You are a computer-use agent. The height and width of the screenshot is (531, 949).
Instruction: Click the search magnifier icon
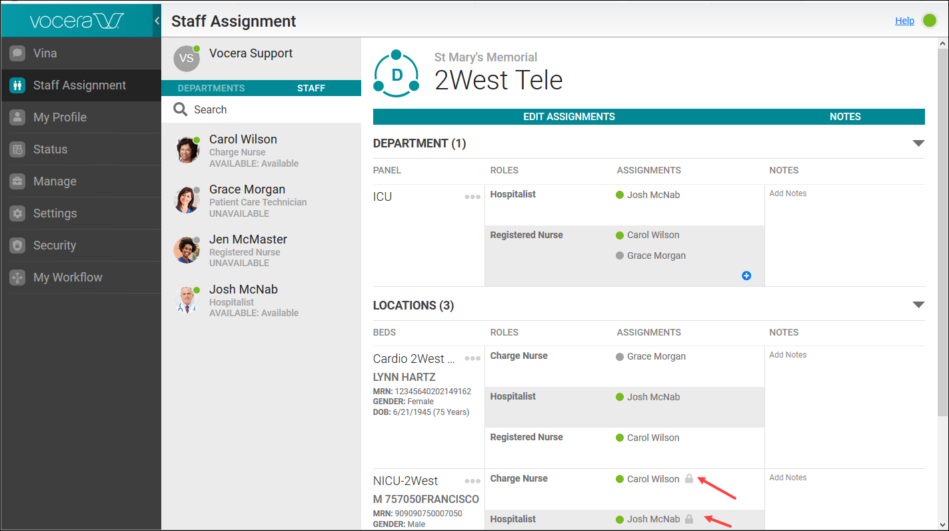tap(180, 109)
